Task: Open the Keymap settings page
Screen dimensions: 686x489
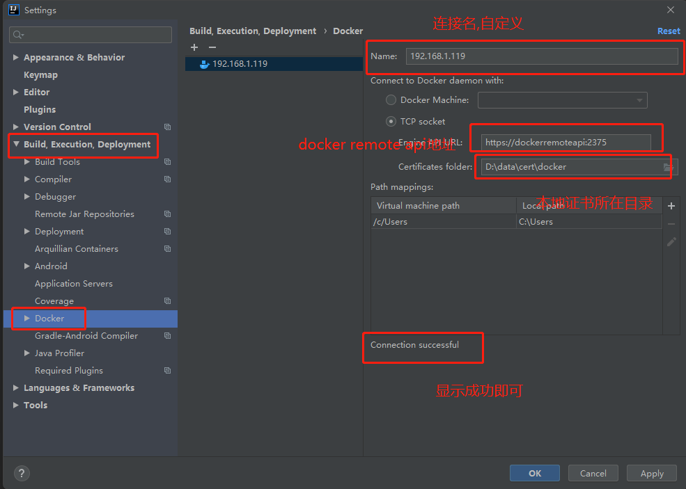Action: (x=40, y=74)
